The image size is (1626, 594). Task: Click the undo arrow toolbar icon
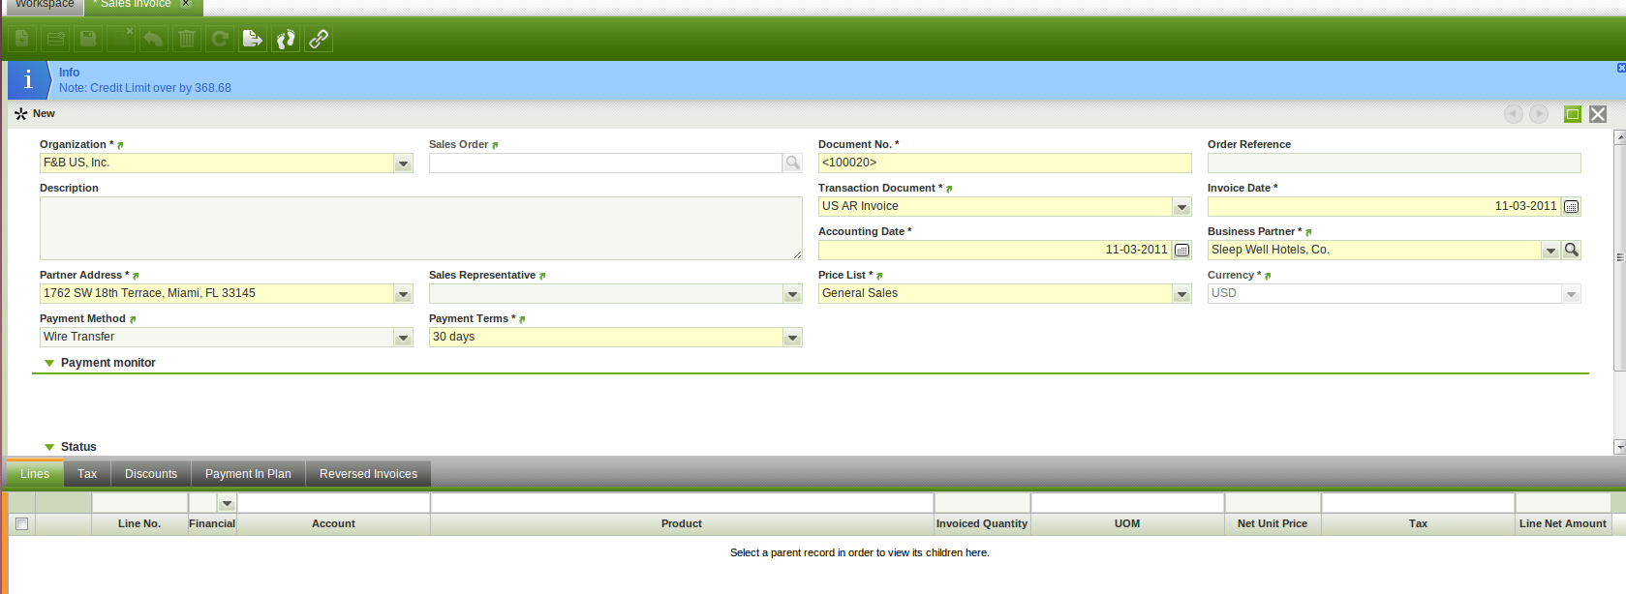point(154,39)
